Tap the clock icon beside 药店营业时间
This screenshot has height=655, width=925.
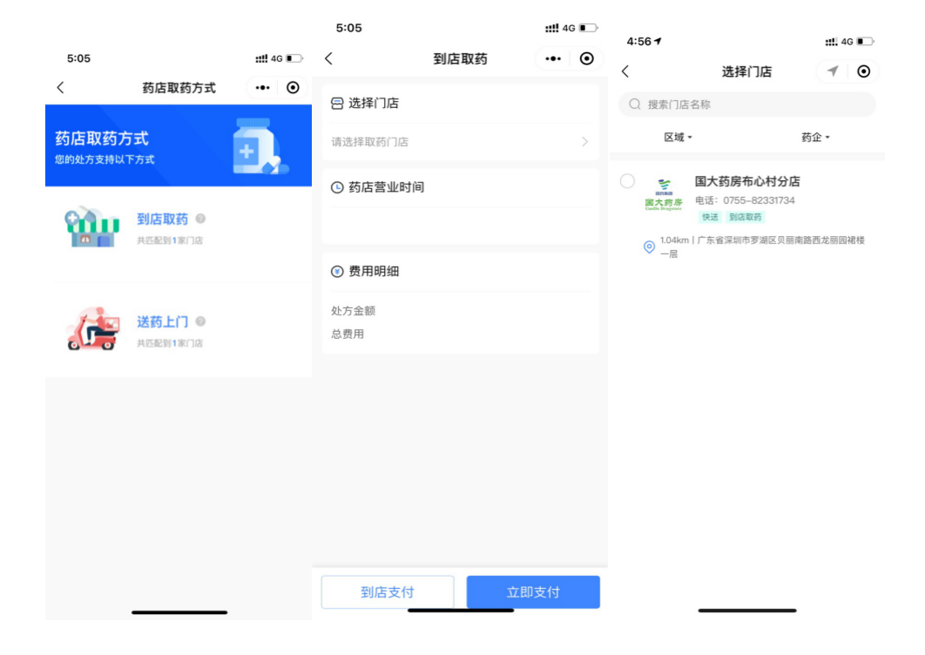337,187
